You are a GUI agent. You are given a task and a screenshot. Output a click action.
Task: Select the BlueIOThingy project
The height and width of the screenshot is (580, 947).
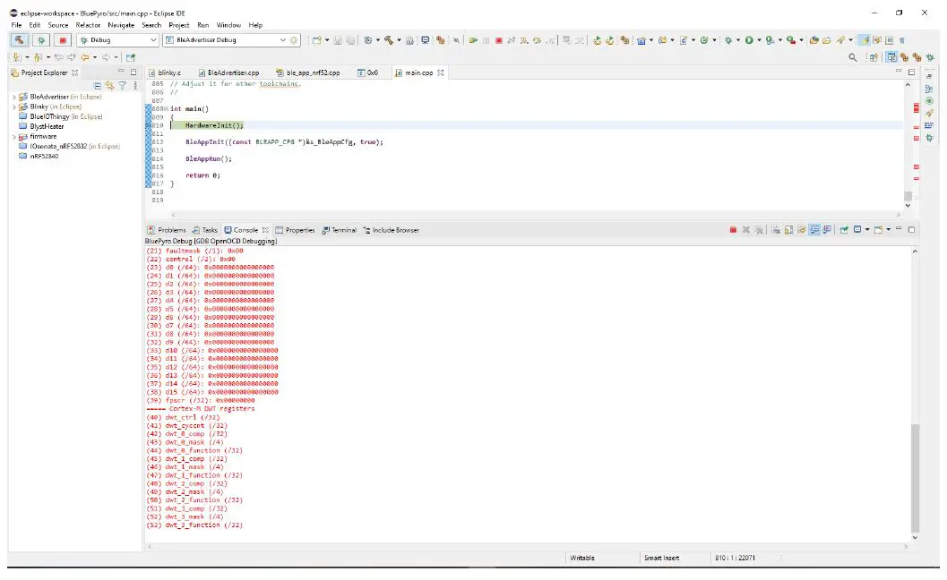pos(60,116)
